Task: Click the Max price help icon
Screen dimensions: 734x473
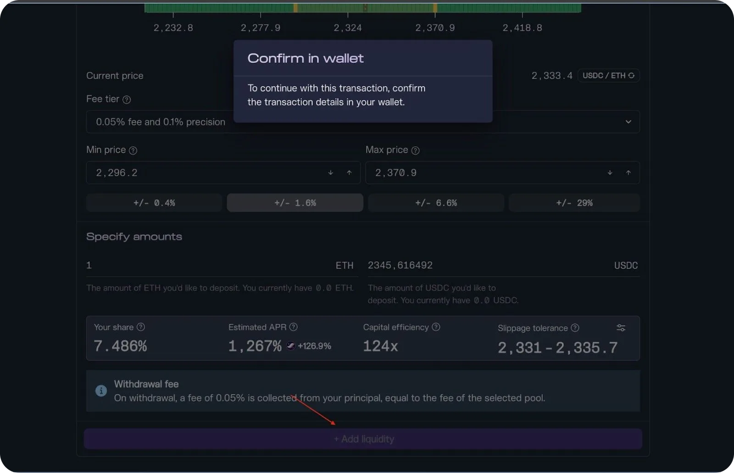Action: pos(415,150)
